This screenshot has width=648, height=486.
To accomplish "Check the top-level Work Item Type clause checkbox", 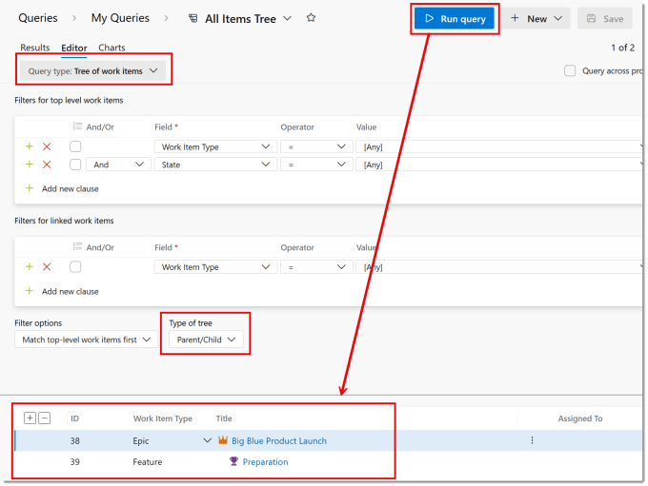I will tap(75, 146).
